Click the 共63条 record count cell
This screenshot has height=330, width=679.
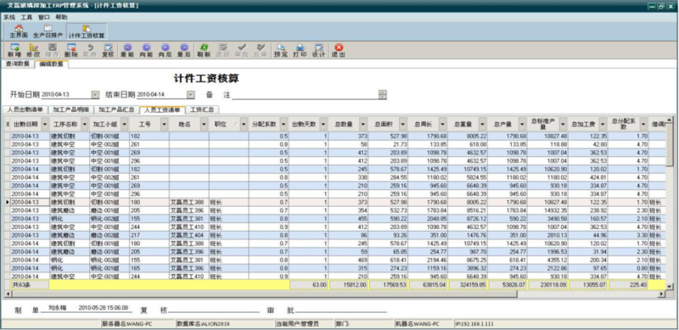[29, 285]
